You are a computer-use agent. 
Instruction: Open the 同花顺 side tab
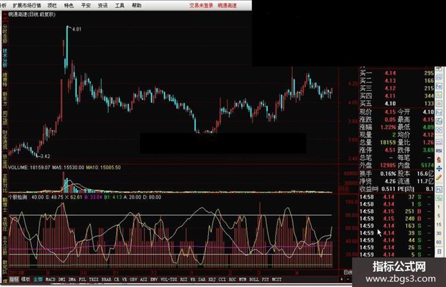(5, 118)
